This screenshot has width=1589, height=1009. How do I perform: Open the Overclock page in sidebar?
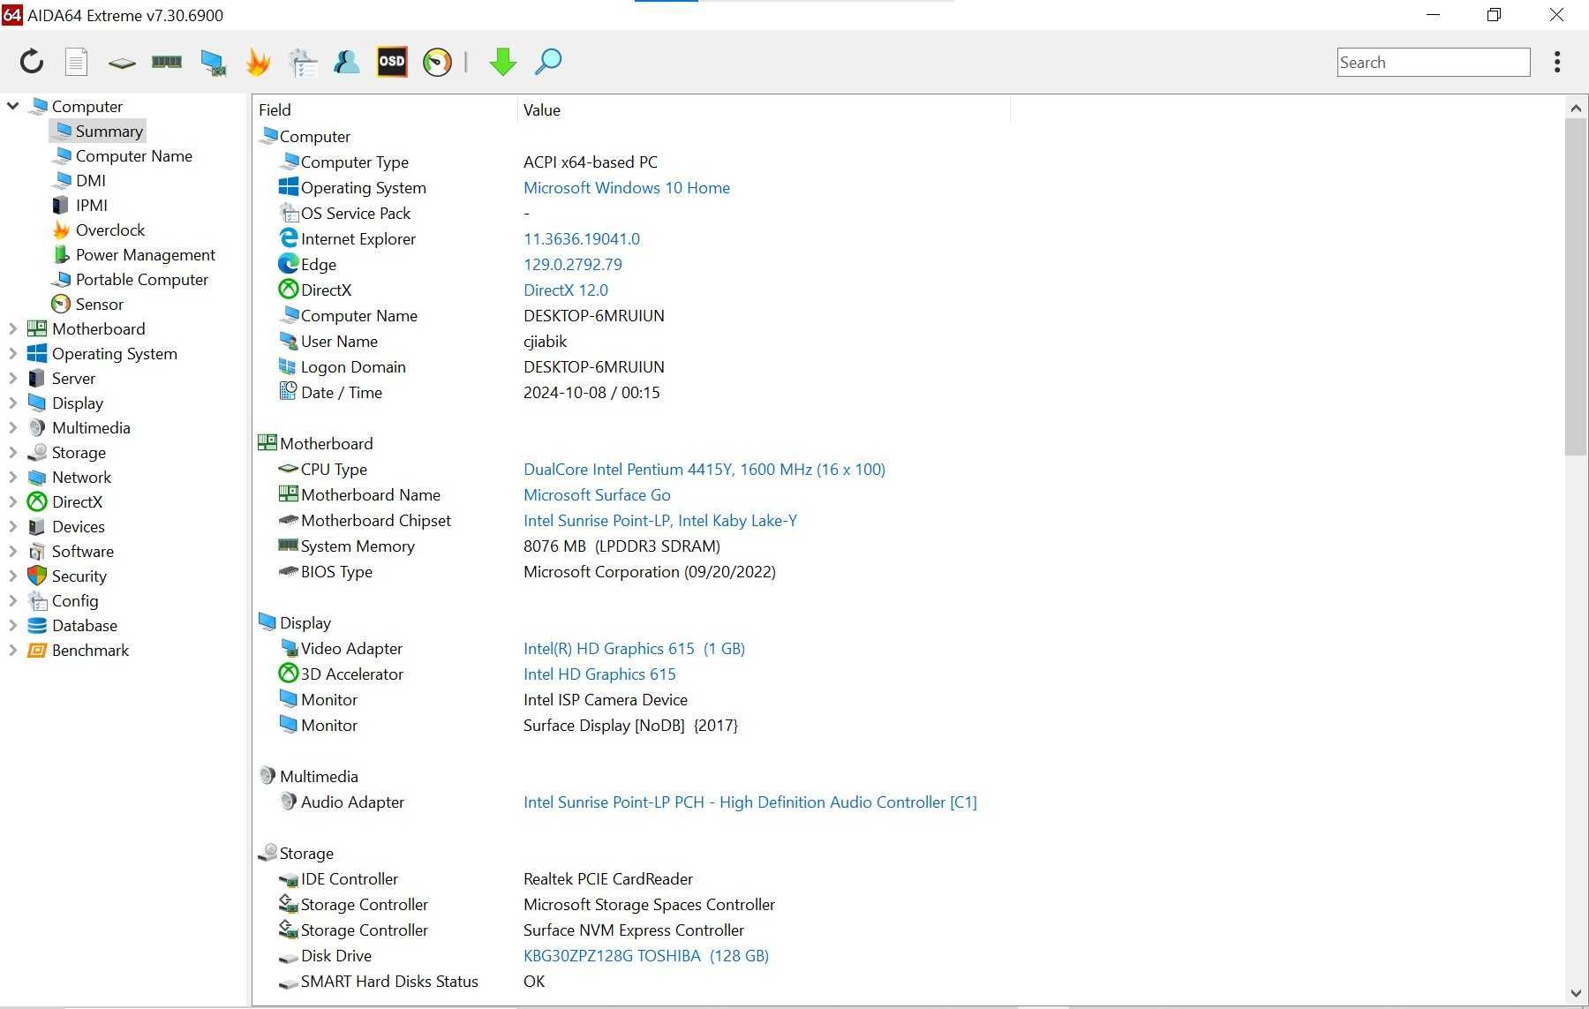(x=109, y=230)
